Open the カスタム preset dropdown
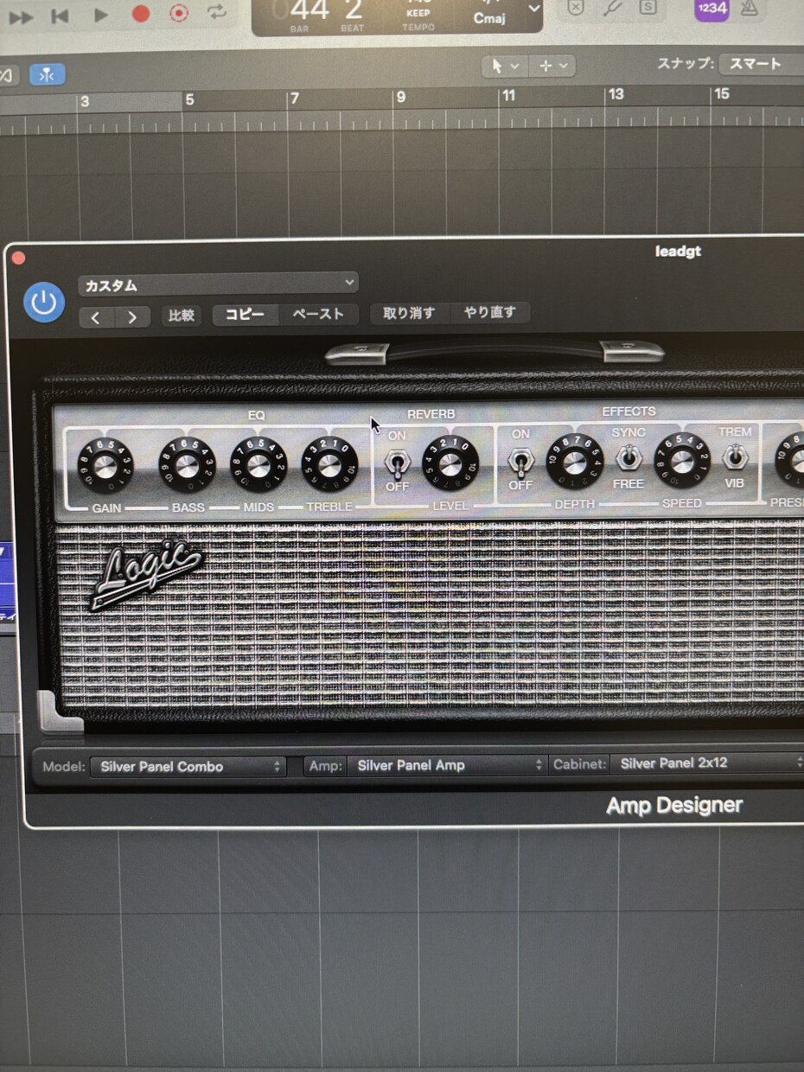Image resolution: width=804 pixels, height=1072 pixels. (x=217, y=284)
